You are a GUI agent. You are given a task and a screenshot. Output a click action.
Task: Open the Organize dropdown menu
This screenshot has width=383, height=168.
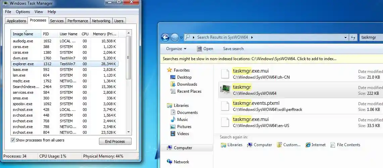point(176,49)
